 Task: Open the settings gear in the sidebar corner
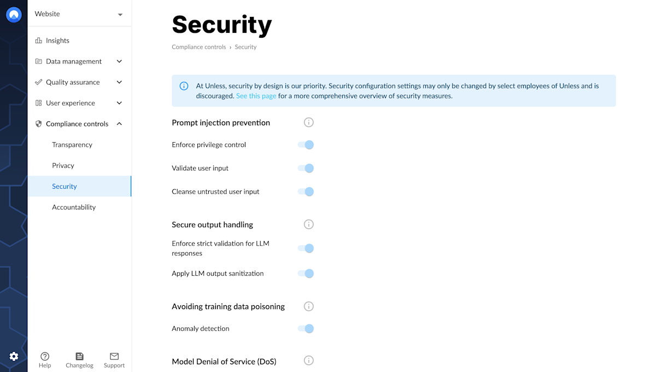pos(14,356)
